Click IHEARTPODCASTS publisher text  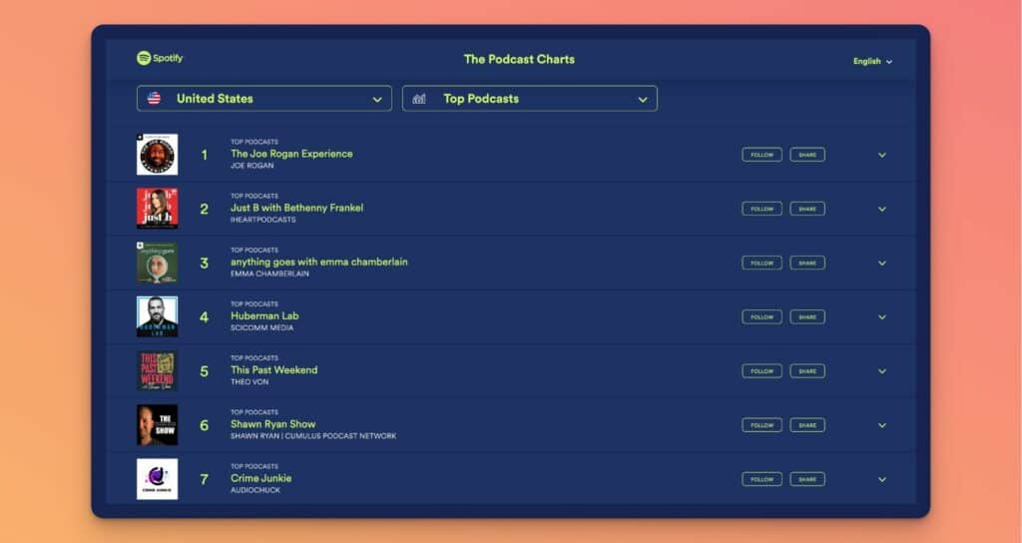[x=262, y=220]
